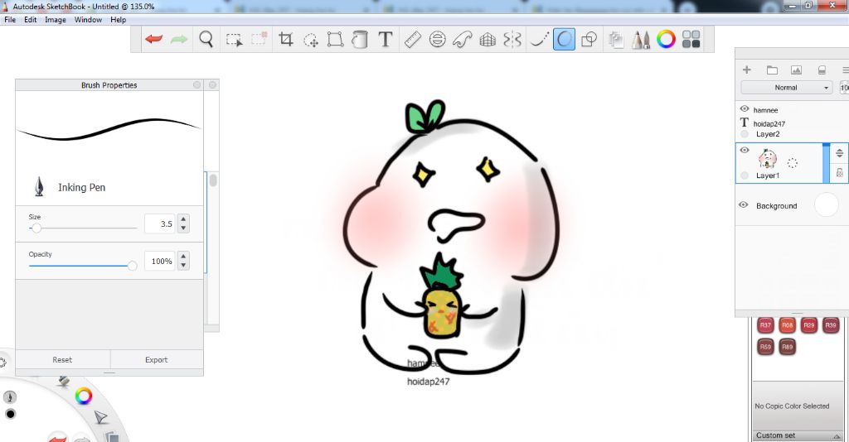
Task: Open the Window menu
Action: pyautogui.click(x=88, y=20)
